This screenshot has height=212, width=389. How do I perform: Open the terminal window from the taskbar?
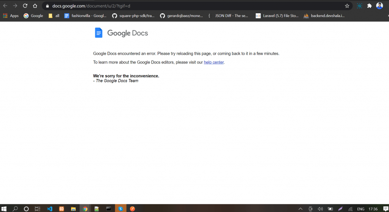[109, 209]
